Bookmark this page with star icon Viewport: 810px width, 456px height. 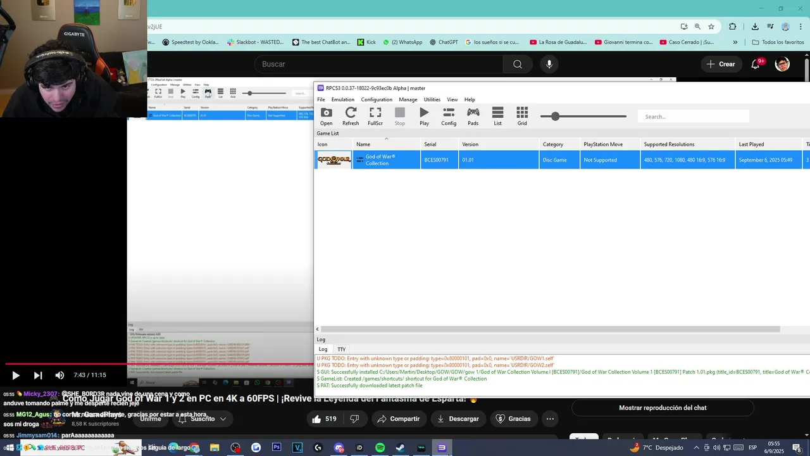[x=711, y=27]
